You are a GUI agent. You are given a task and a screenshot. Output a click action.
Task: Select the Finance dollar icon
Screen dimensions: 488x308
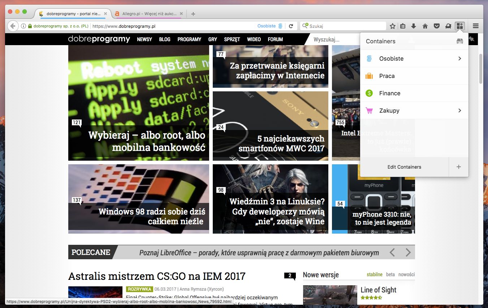(369, 93)
